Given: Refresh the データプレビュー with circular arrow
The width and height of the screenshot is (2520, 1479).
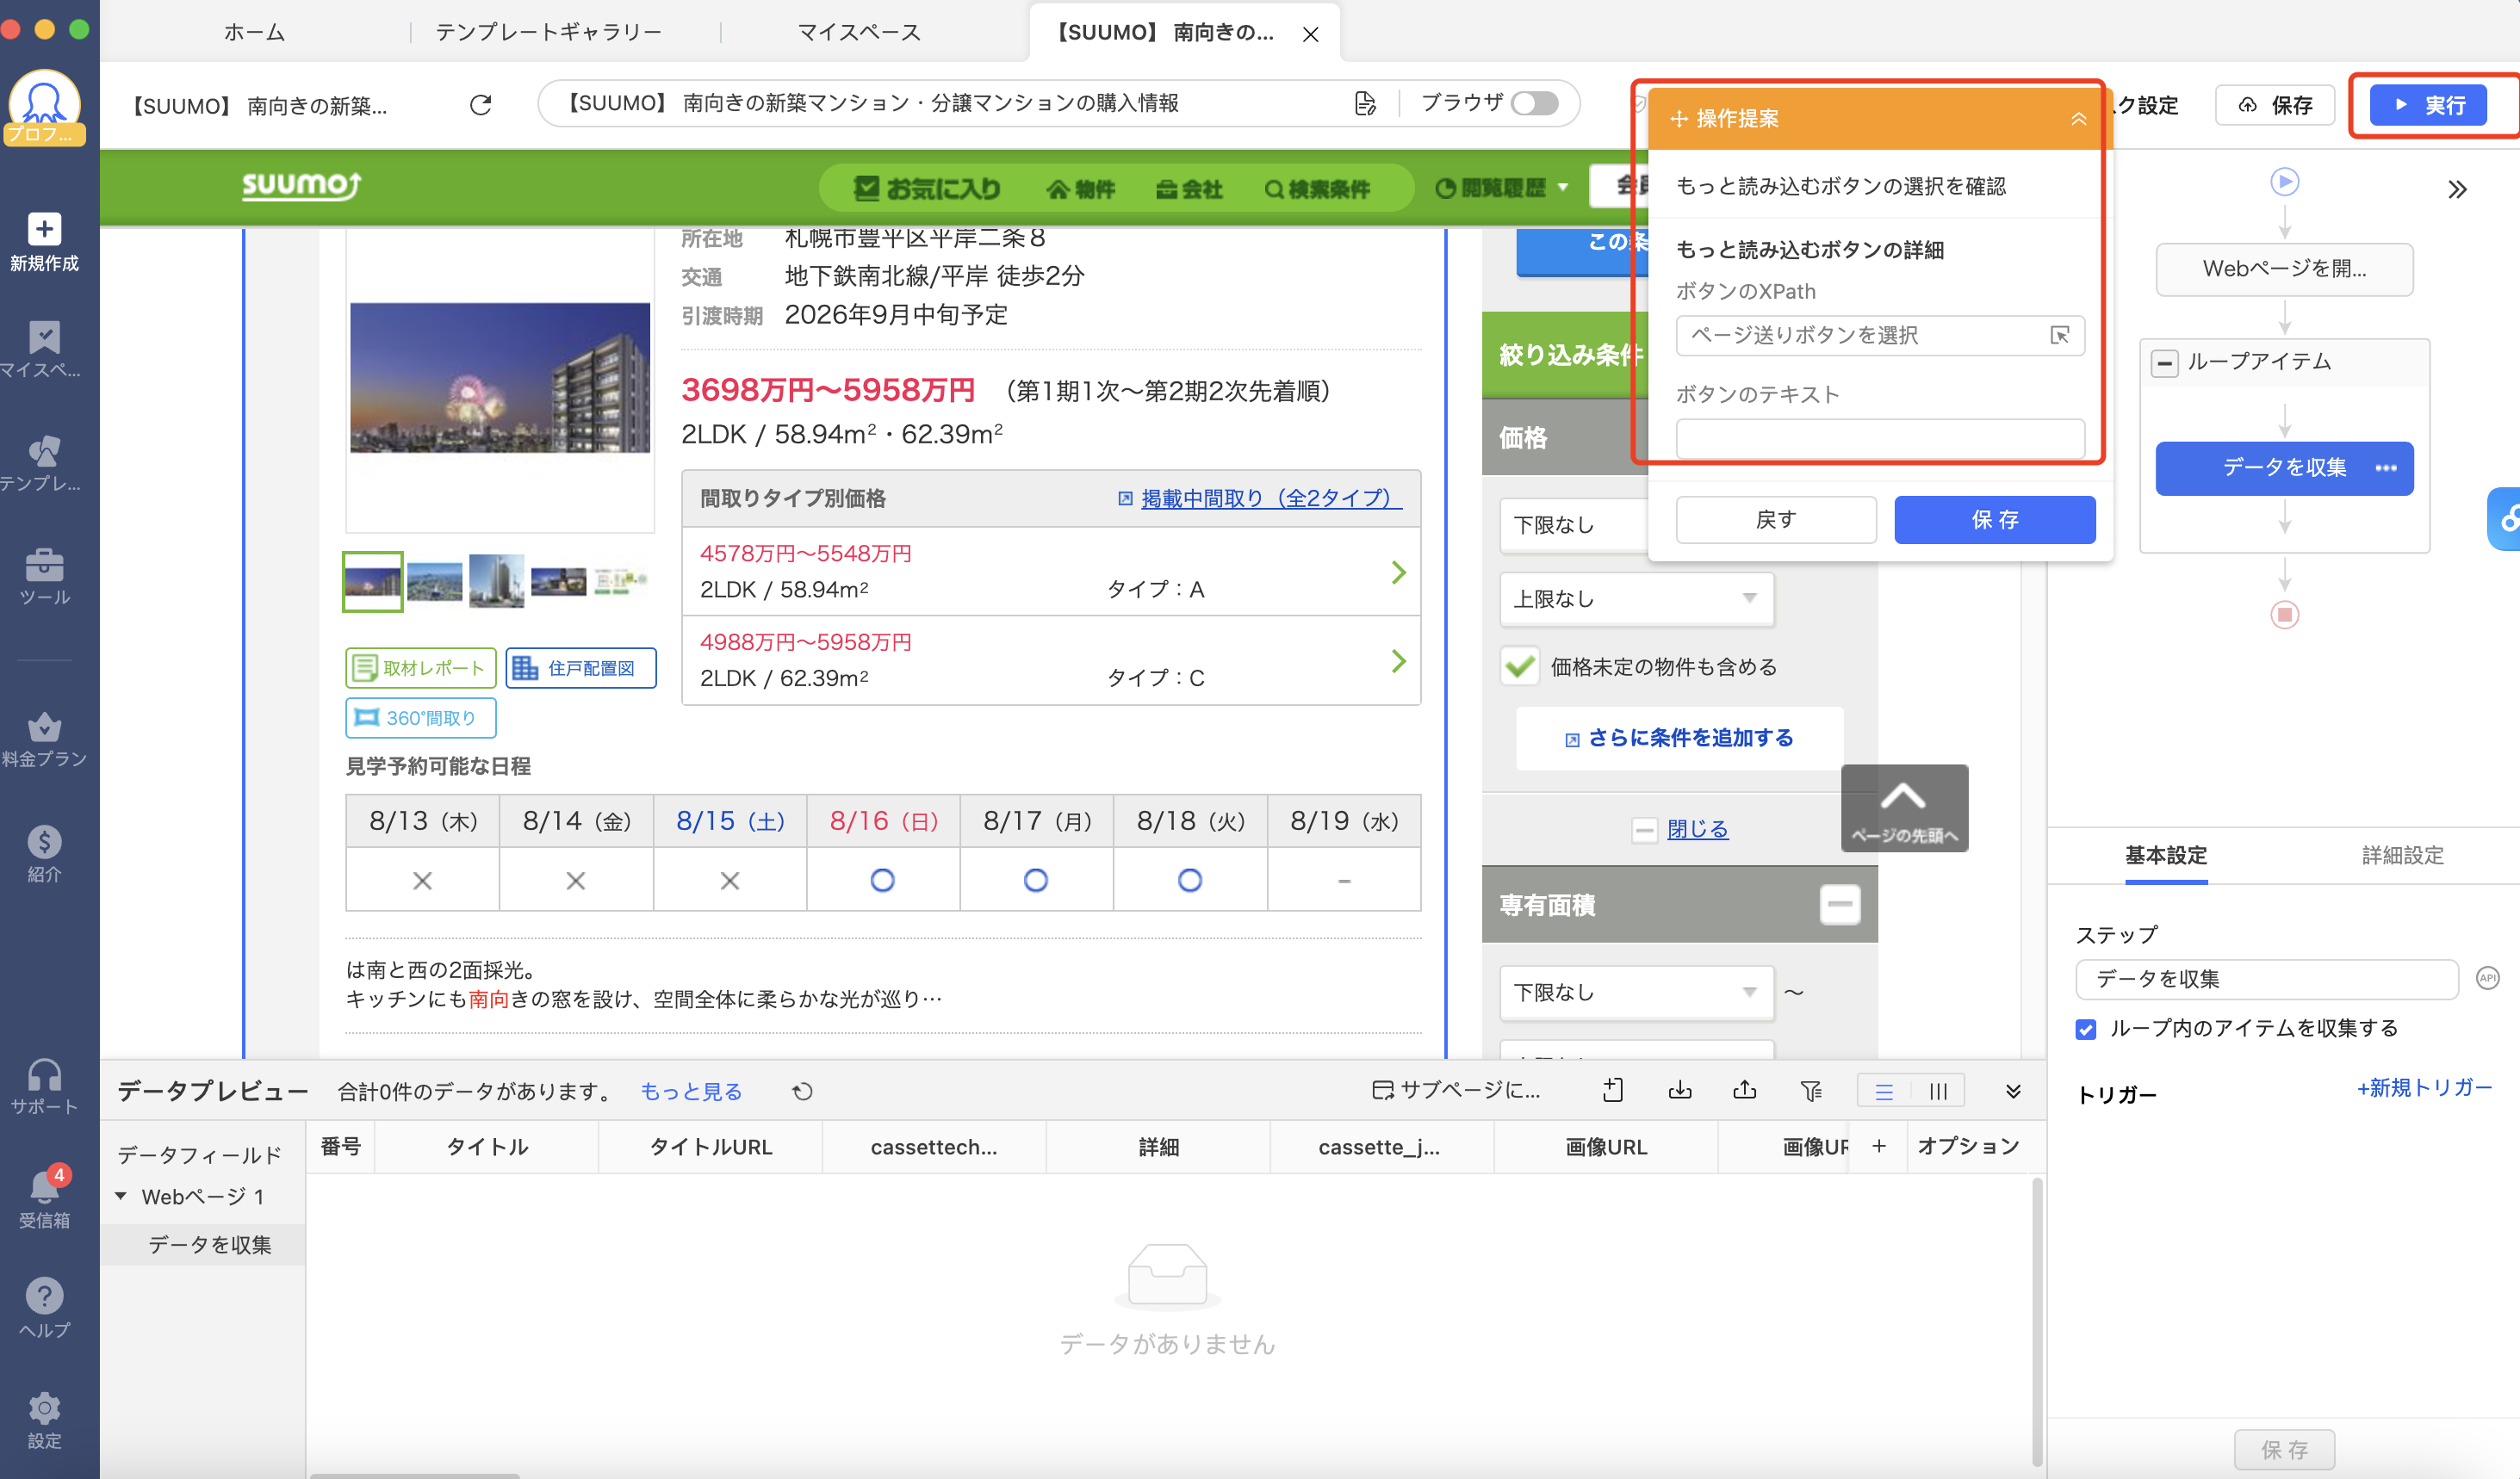Looking at the screenshot, I should tap(802, 1092).
